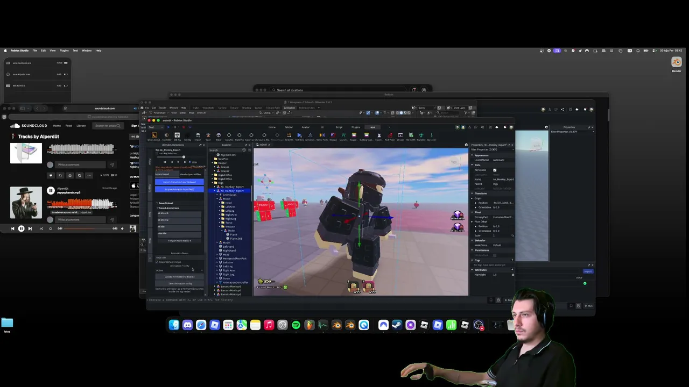689x387 pixels.
Task: Switch to the Script tab in Roblox Studio
Action: [339, 127]
